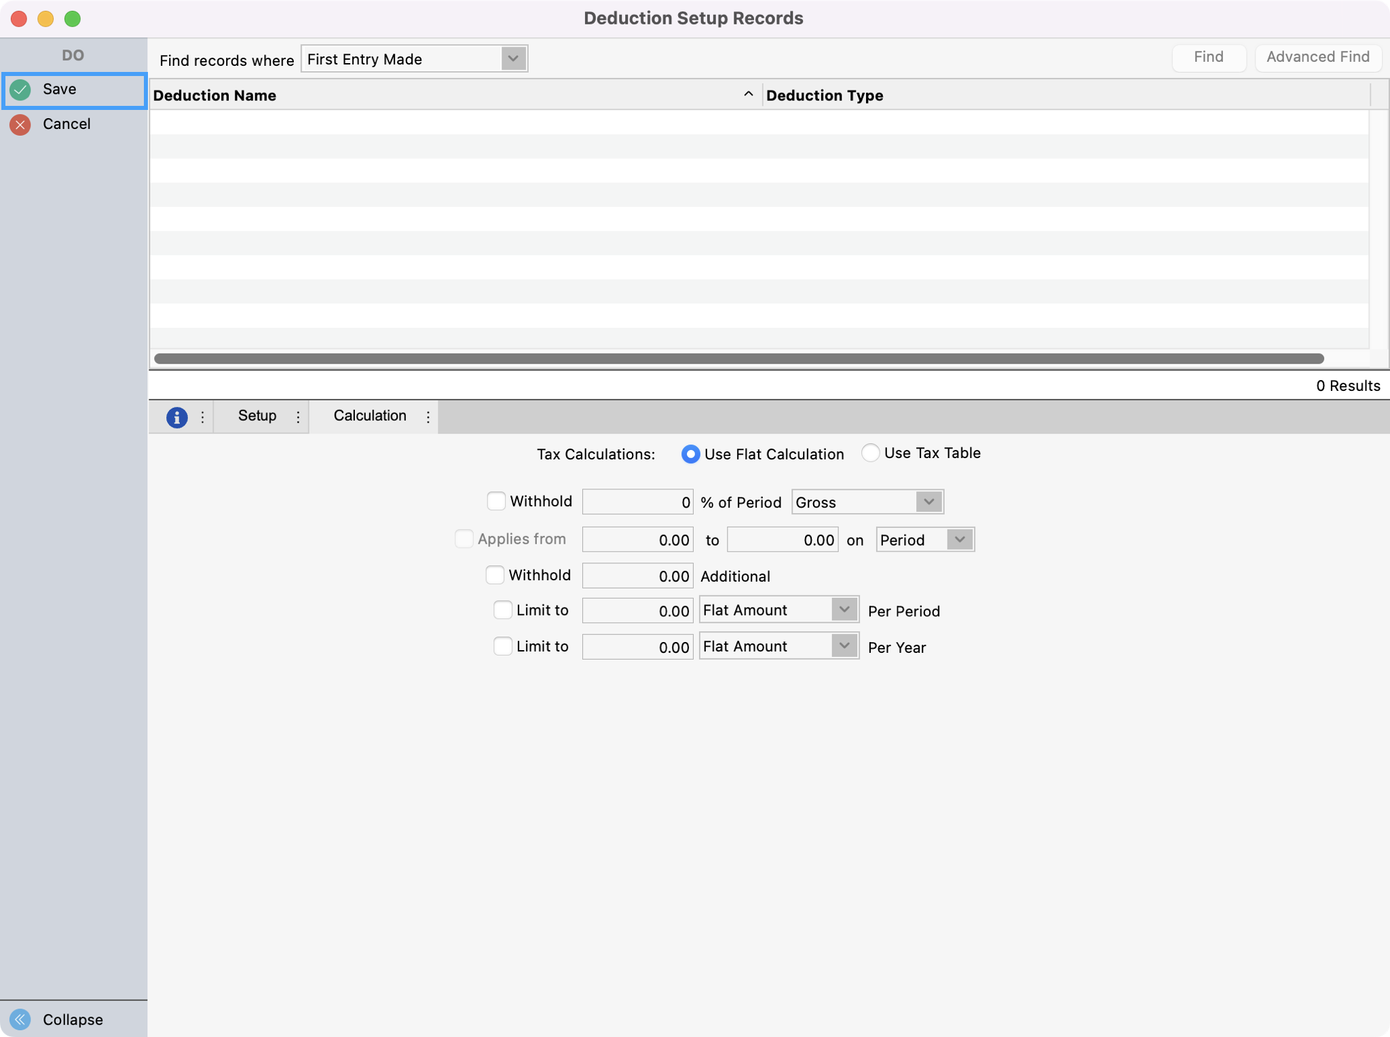The width and height of the screenshot is (1390, 1037).
Task: Click the Advanced Find button
Action: (1317, 58)
